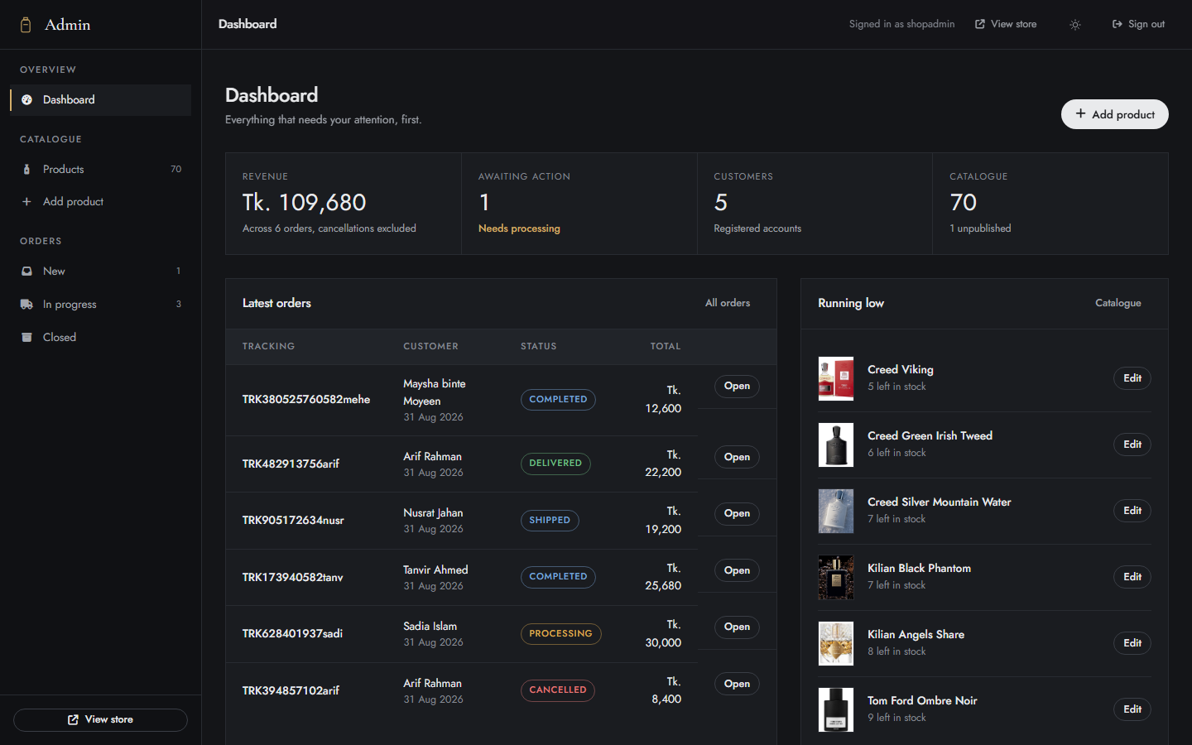Edit Tom Ford Ombre Noir
This screenshot has height=745, width=1192.
pyautogui.click(x=1132, y=709)
